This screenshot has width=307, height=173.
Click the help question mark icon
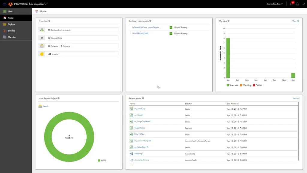click(303, 4)
